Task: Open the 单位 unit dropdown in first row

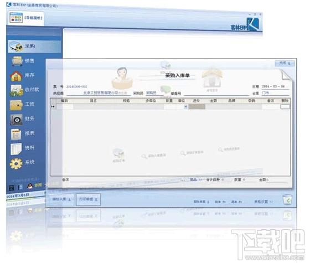Action: point(186,107)
